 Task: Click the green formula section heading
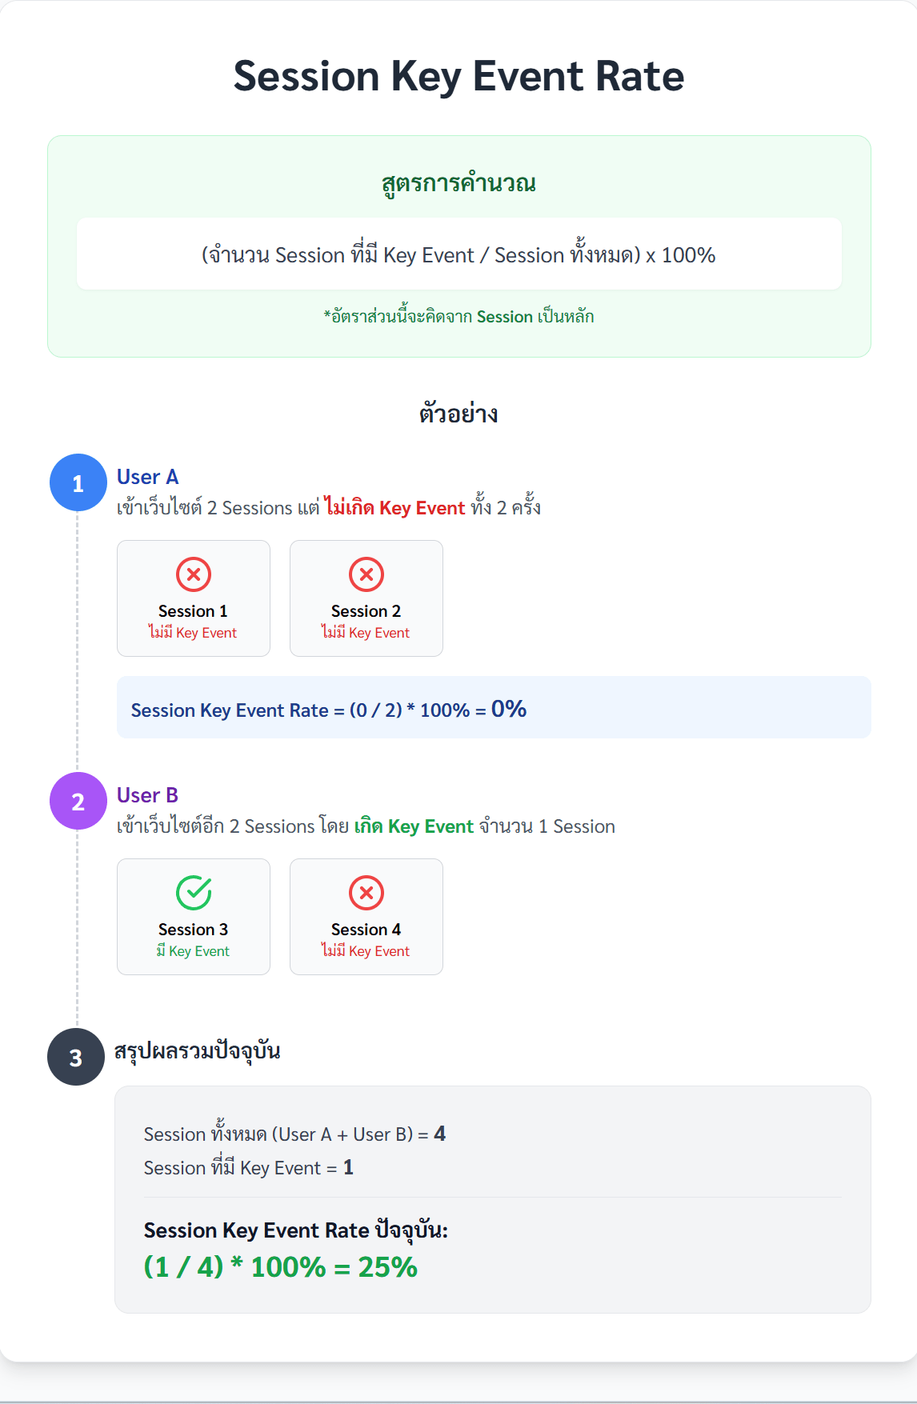458,184
